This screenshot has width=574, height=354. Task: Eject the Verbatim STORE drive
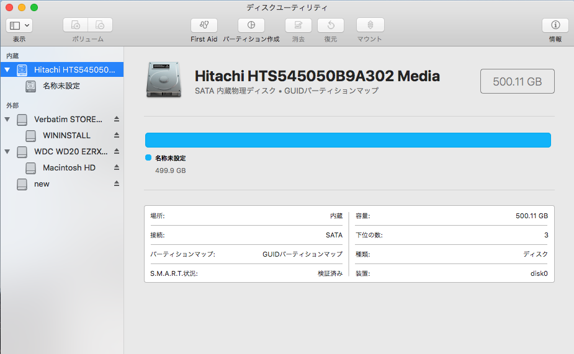[116, 119]
